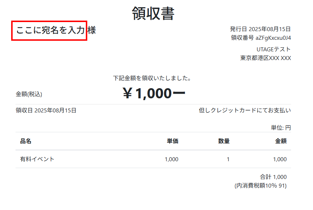
Task: Click the 単価 column header
Action: coord(172,141)
